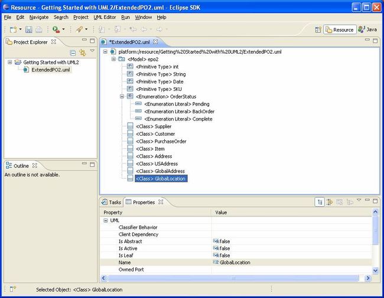Click the External Tools run icon

tap(56, 30)
